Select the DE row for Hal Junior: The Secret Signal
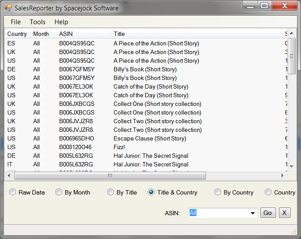 tap(146, 156)
